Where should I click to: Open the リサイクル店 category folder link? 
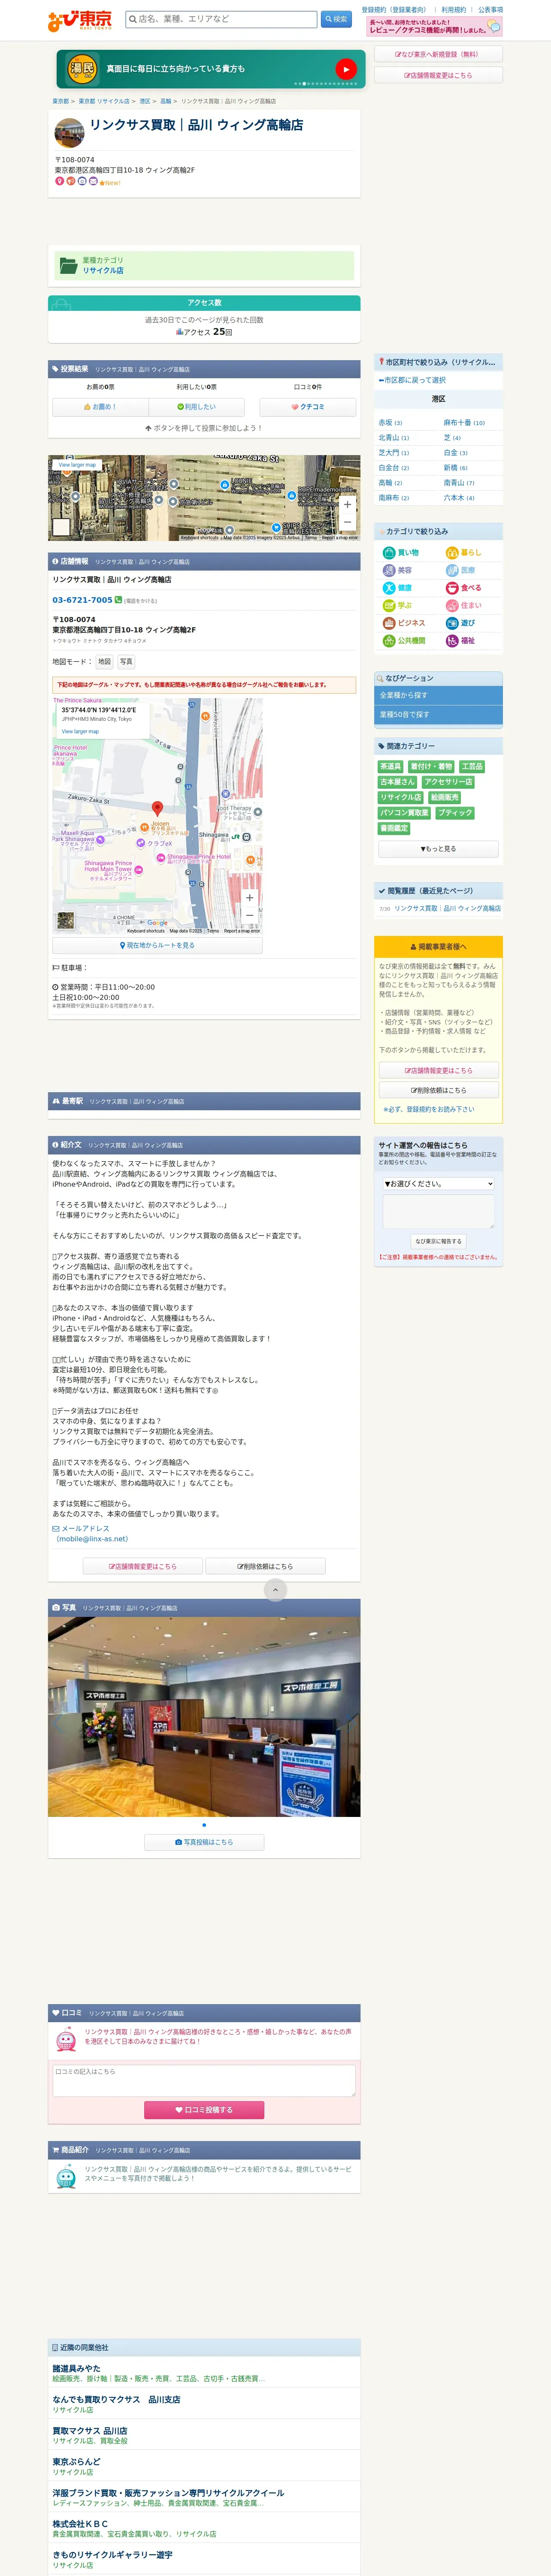tap(103, 270)
